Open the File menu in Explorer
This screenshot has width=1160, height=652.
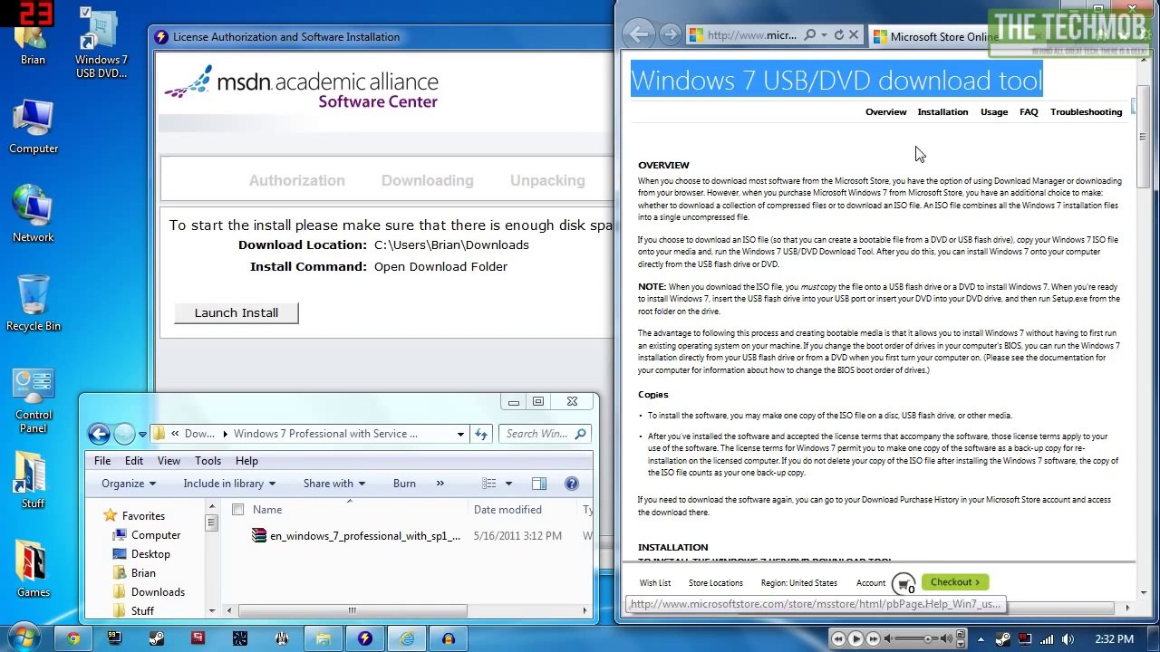click(x=102, y=461)
